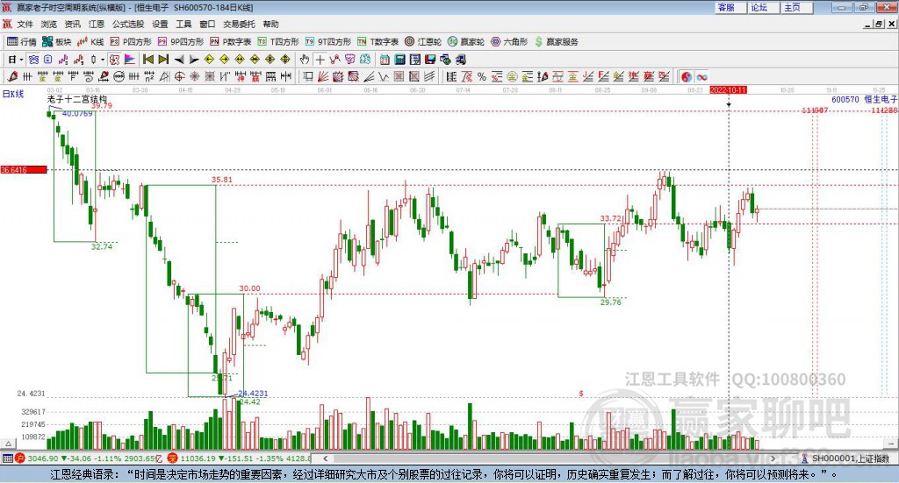Screen dimensions: 899x483
Task: Open the 窗口 menu
Action: pyautogui.click(x=207, y=24)
